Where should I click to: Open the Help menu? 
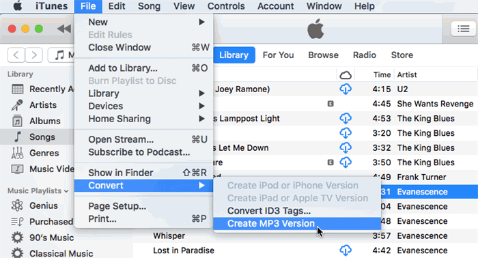(364, 6)
